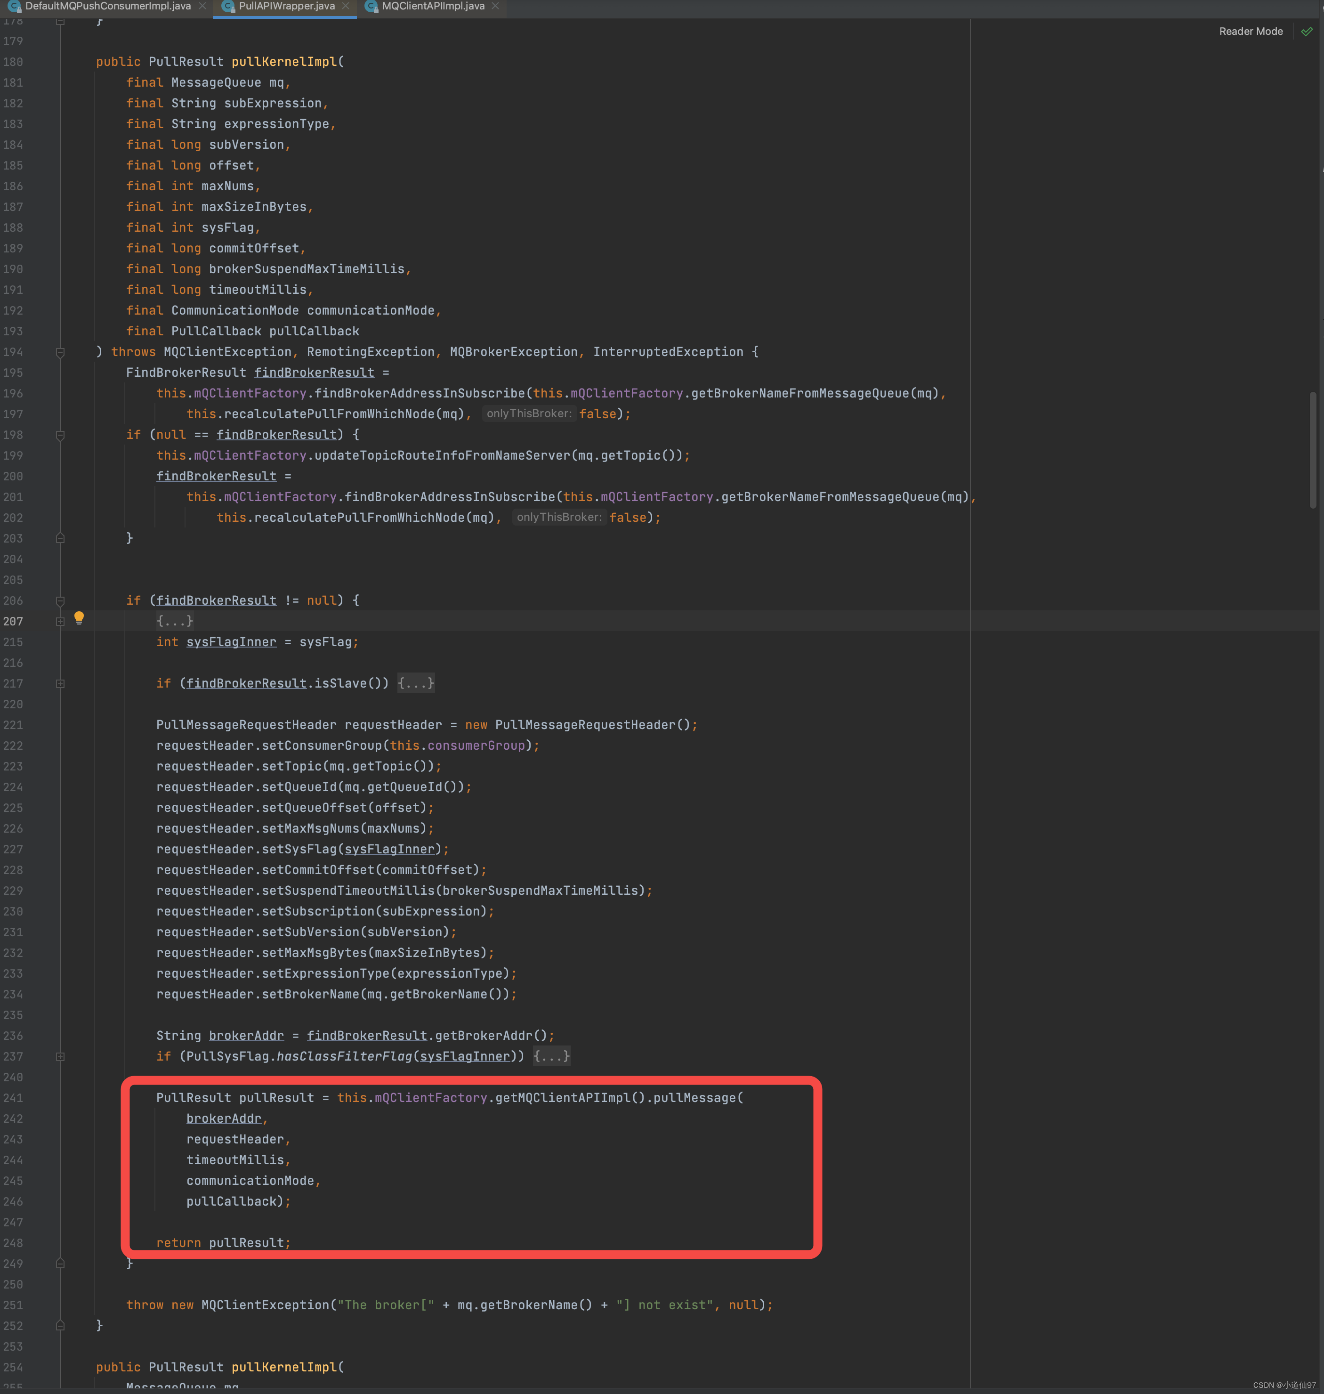Click the fold end marker on line 203

click(60, 539)
